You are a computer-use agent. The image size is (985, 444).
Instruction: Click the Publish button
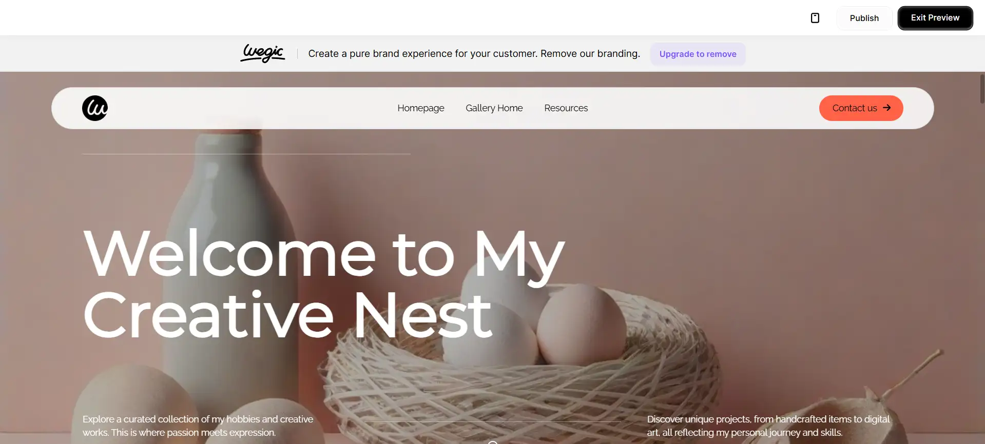pyautogui.click(x=864, y=18)
